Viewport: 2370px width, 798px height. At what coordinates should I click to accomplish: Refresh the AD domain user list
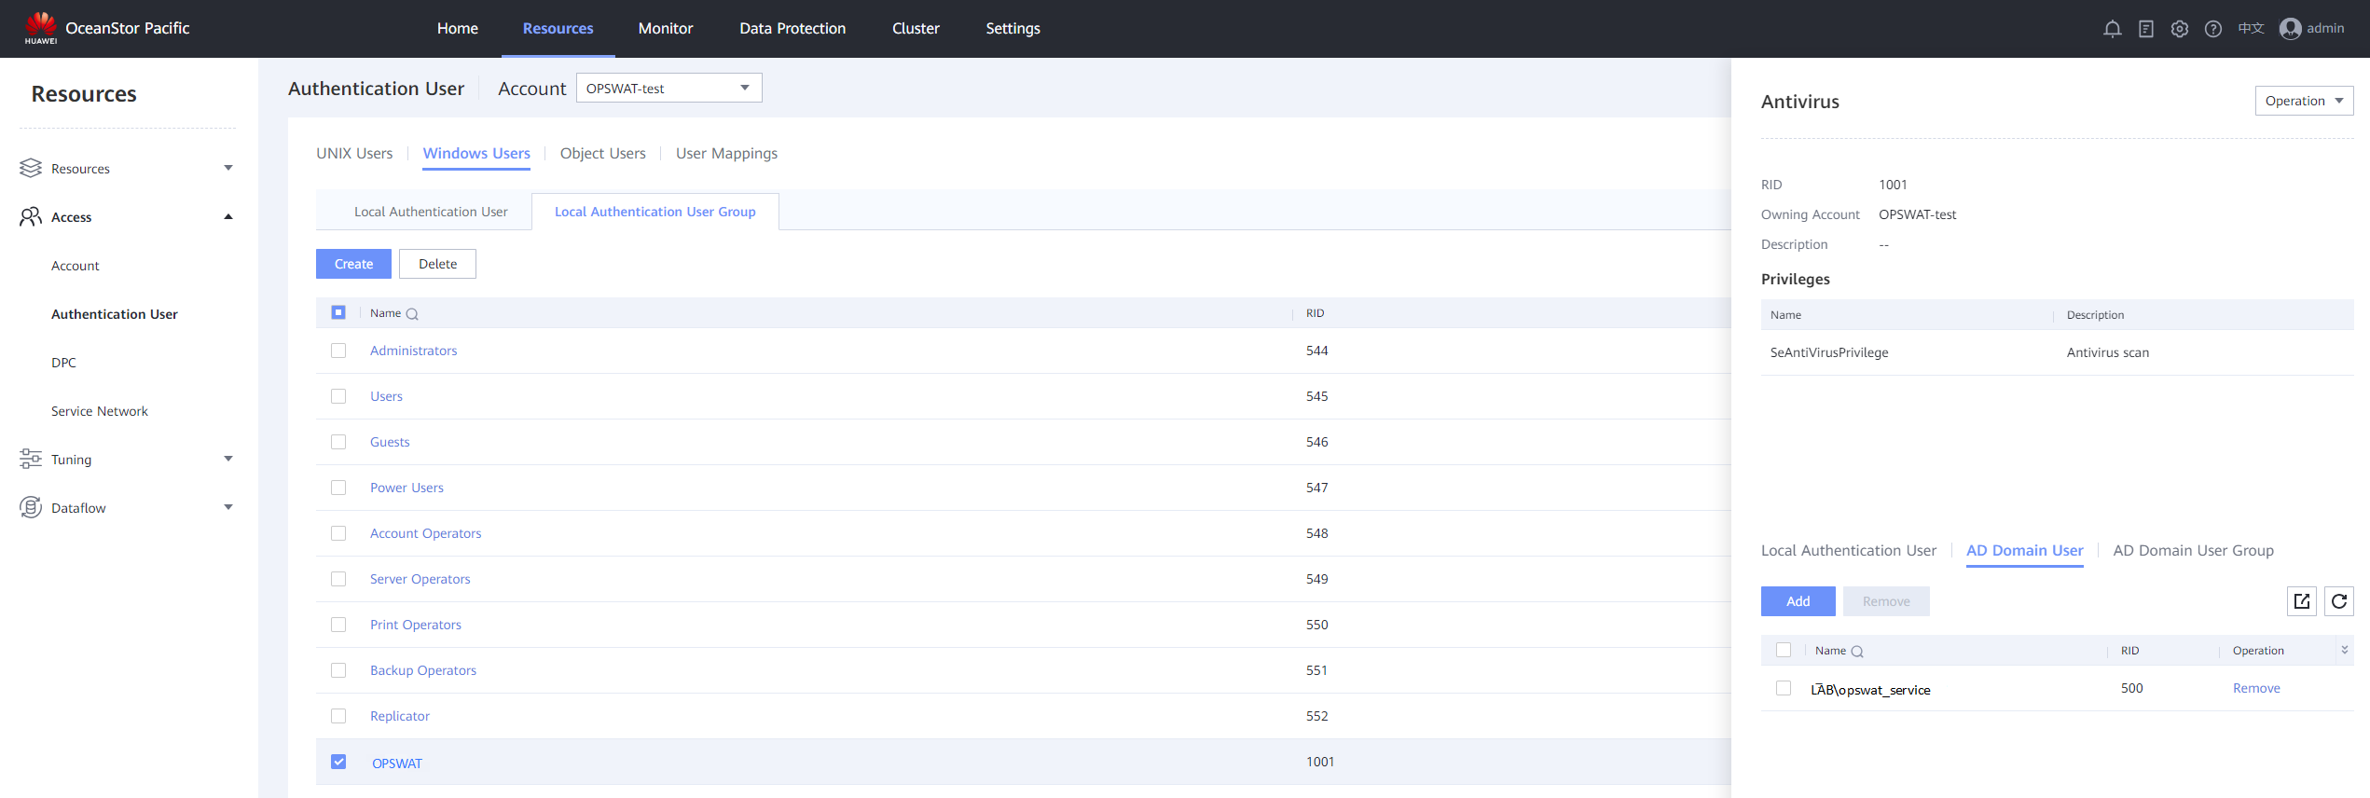coord(2338,601)
